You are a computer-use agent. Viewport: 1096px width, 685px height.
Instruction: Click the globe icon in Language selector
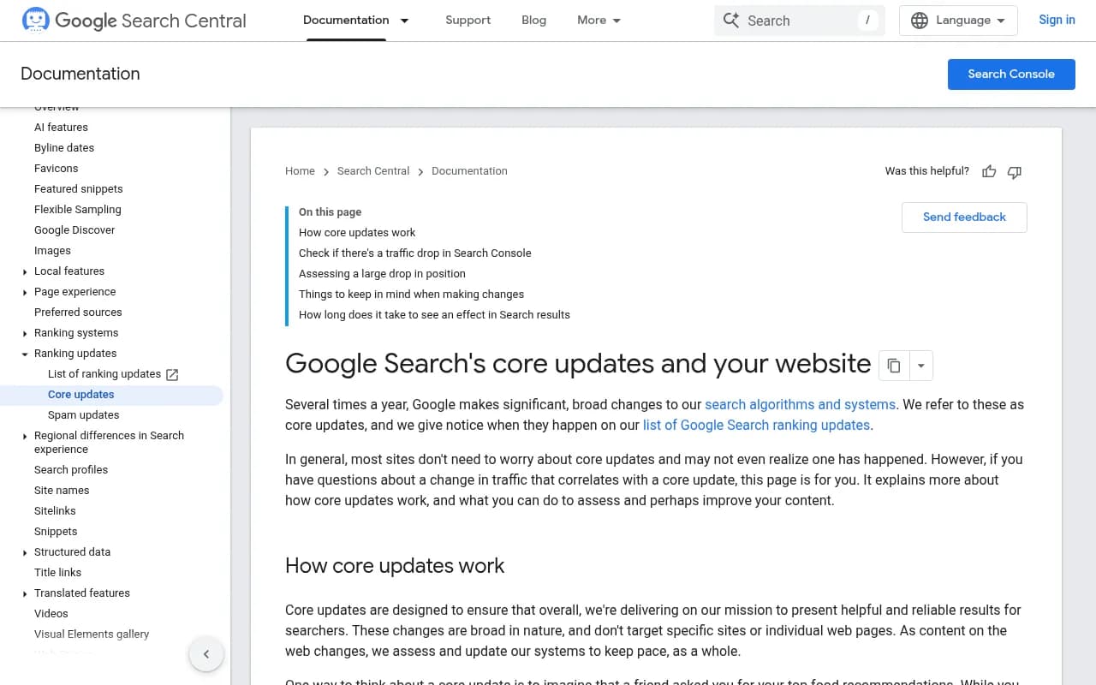pyautogui.click(x=920, y=21)
